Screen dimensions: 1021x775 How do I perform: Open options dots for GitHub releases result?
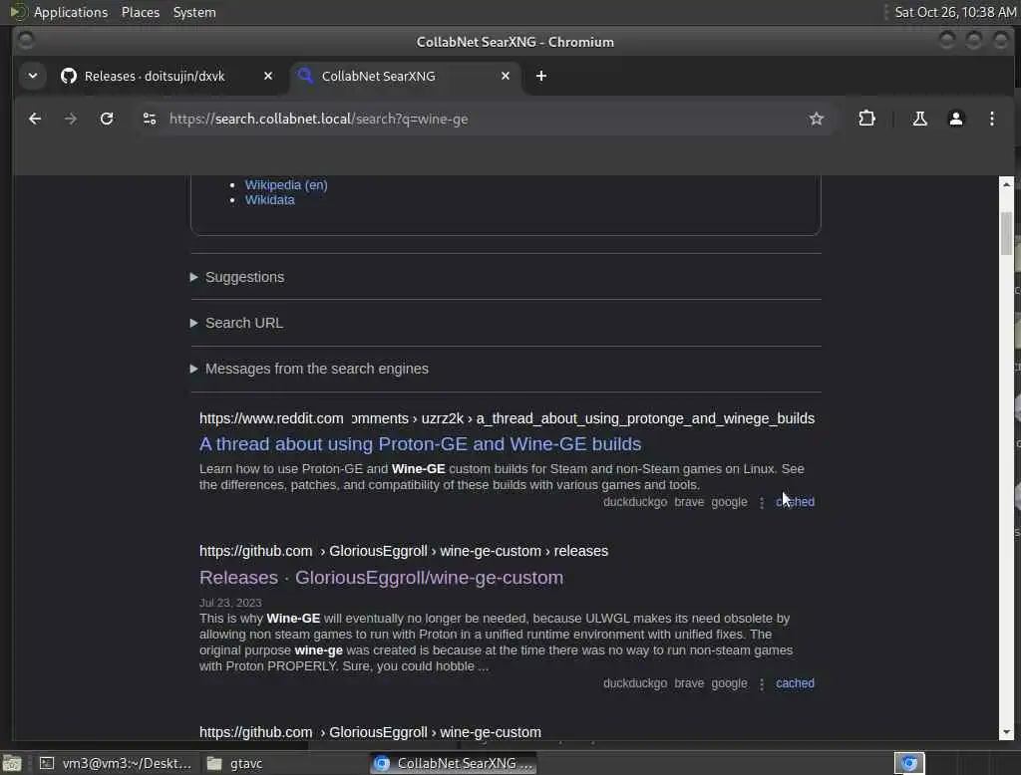(x=761, y=684)
